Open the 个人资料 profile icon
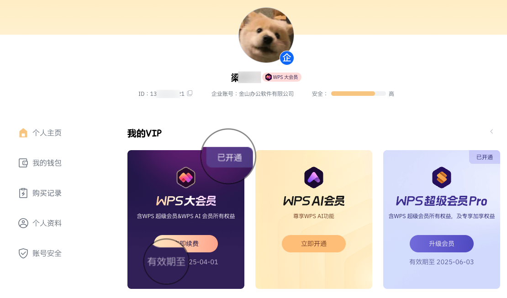 [x=23, y=223]
